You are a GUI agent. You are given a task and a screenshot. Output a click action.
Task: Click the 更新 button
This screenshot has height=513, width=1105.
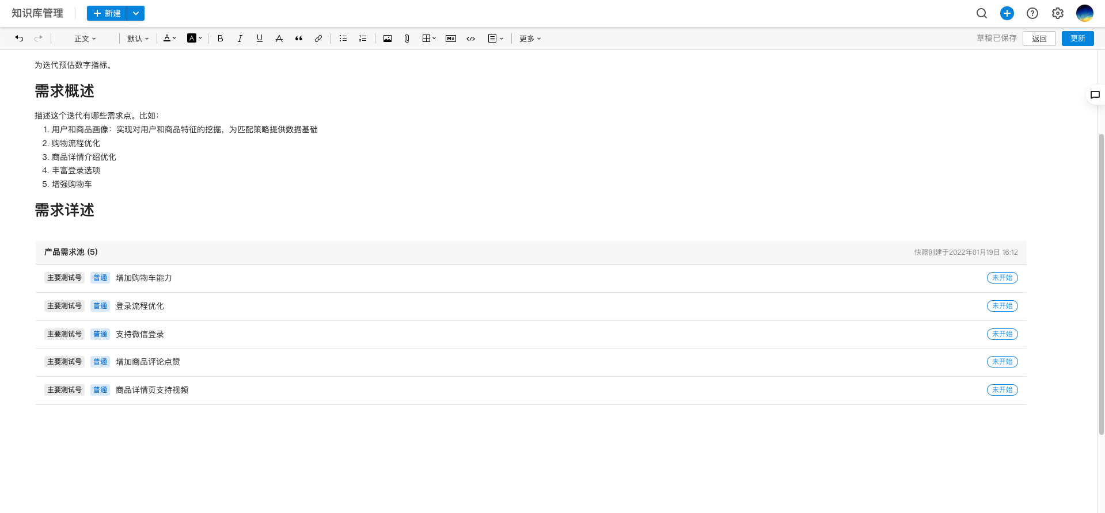[x=1078, y=39]
